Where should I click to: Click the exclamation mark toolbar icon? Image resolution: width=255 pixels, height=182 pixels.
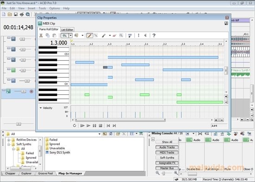click(139, 35)
